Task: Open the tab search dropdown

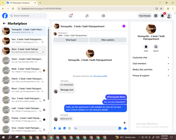Action: (x=3, y=3)
